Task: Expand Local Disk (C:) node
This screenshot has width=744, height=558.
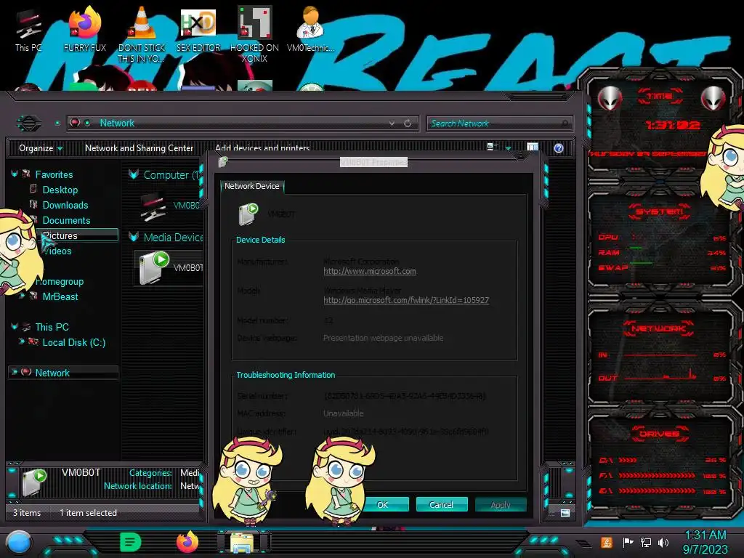Action: (x=21, y=341)
